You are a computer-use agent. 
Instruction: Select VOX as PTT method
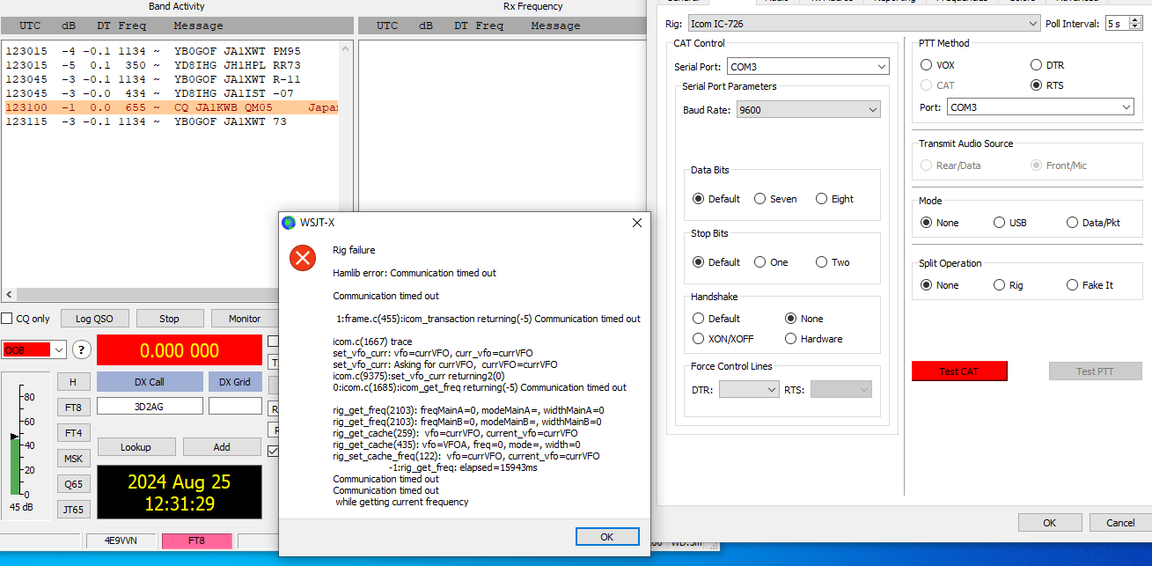[x=926, y=65]
